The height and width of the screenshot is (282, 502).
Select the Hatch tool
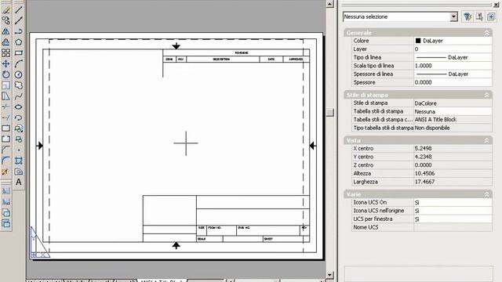[x=19, y=161]
